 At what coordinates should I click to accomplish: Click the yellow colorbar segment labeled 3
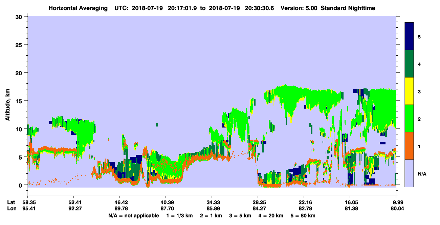point(409,91)
